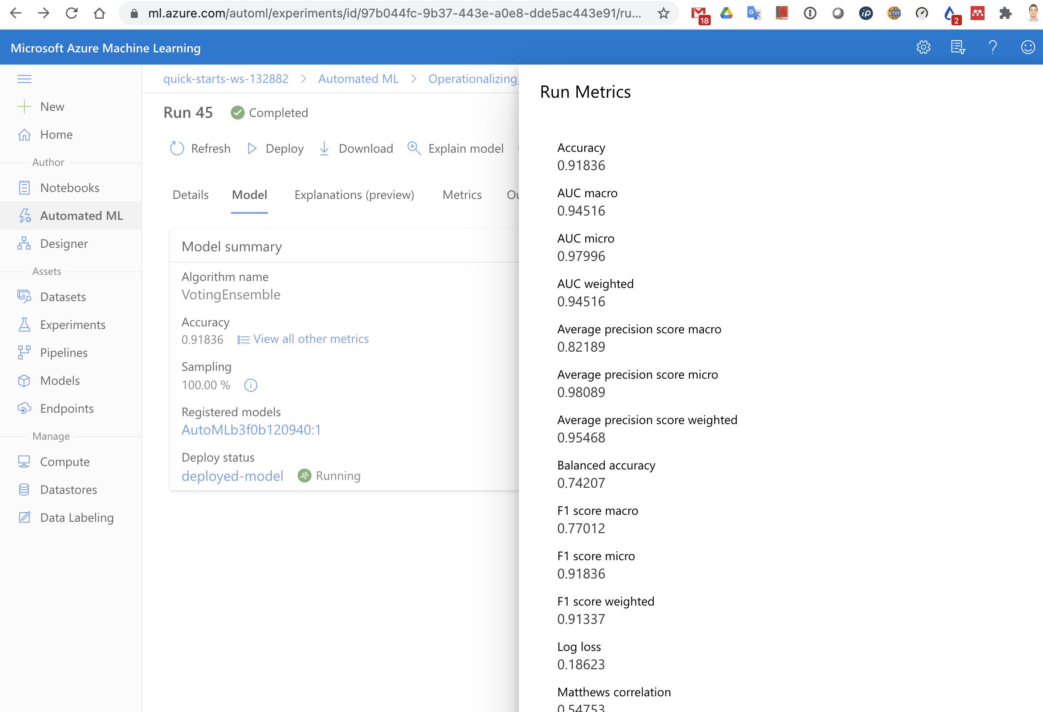Open the Designer sidebar item

64,244
